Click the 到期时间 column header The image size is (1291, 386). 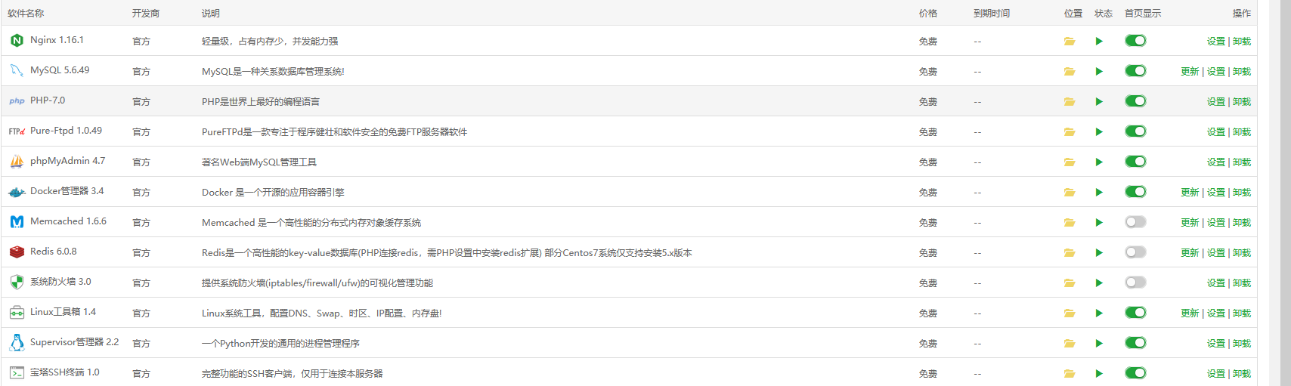click(x=992, y=14)
